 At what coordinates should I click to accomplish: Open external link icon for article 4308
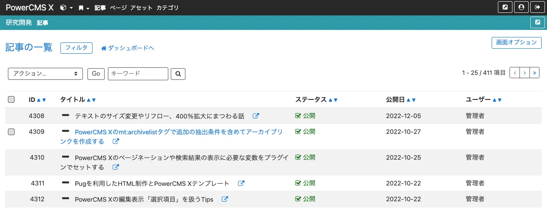click(x=256, y=116)
